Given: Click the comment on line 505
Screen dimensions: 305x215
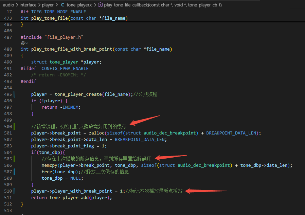Looking at the screenshot, I should [x=96, y=159].
